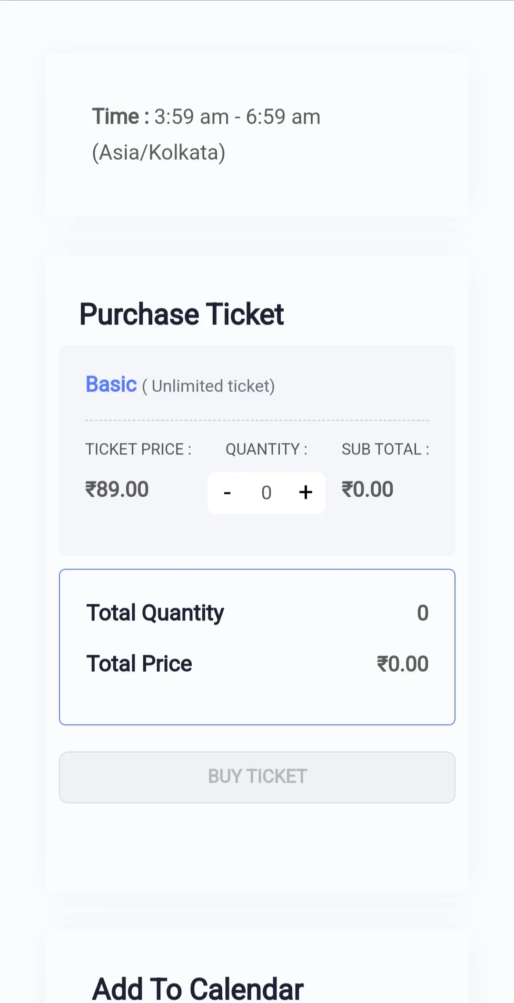Click the Add To Calendar heading

tap(198, 989)
